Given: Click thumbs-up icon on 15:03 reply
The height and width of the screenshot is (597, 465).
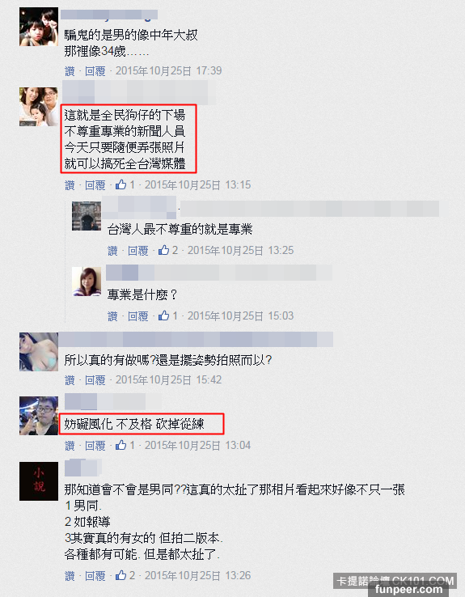Looking at the screenshot, I should [163, 315].
